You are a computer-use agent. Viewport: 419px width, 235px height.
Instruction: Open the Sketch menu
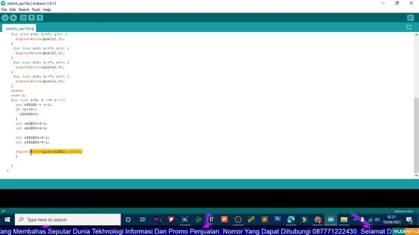coord(24,10)
